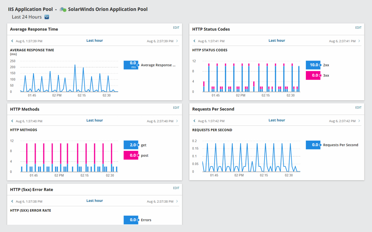Click the blue get legend color box
This screenshot has width=372, height=232.
[x=130, y=145]
